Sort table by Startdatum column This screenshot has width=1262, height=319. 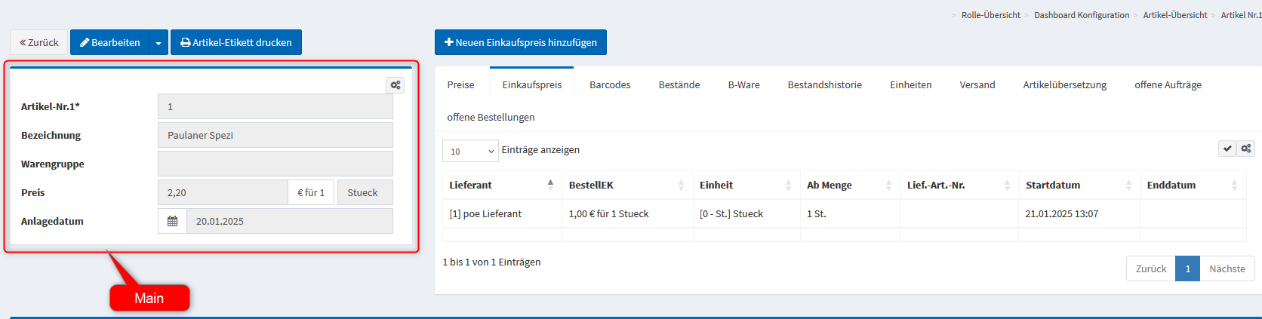pyautogui.click(x=1079, y=185)
